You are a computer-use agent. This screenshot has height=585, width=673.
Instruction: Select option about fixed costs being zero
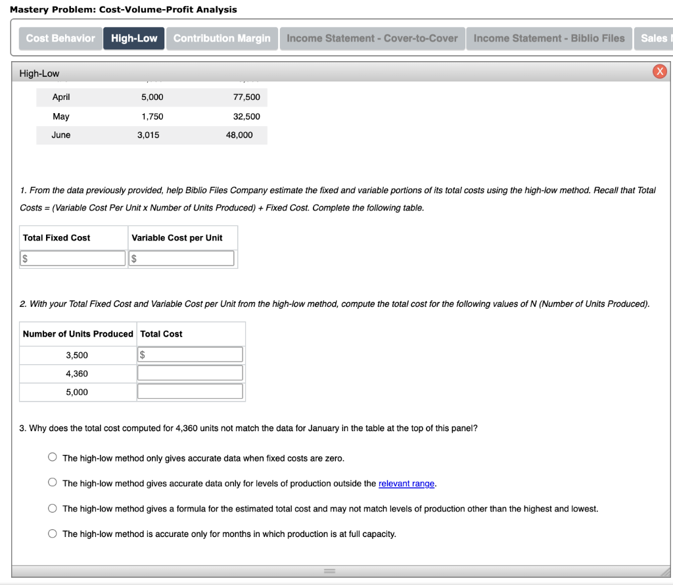pyautogui.click(x=53, y=457)
